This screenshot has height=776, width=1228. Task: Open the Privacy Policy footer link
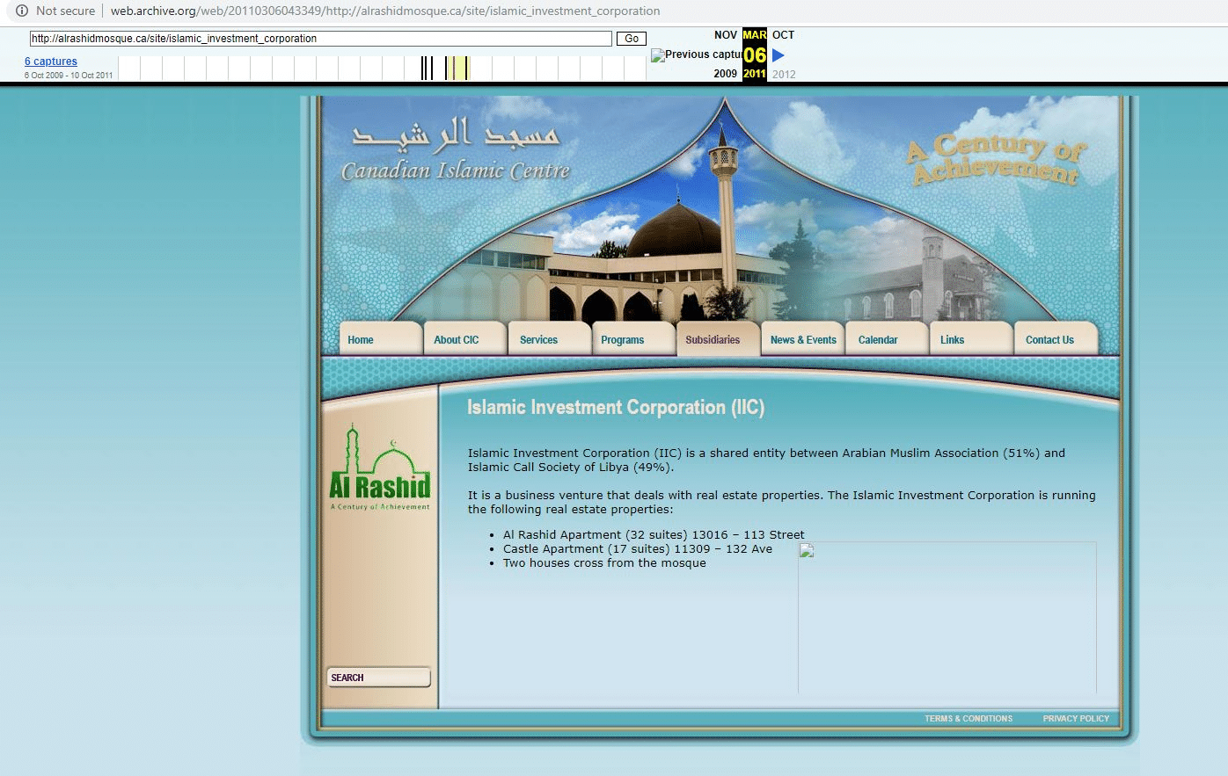pyautogui.click(x=1076, y=719)
